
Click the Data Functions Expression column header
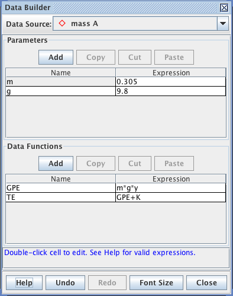(171, 179)
